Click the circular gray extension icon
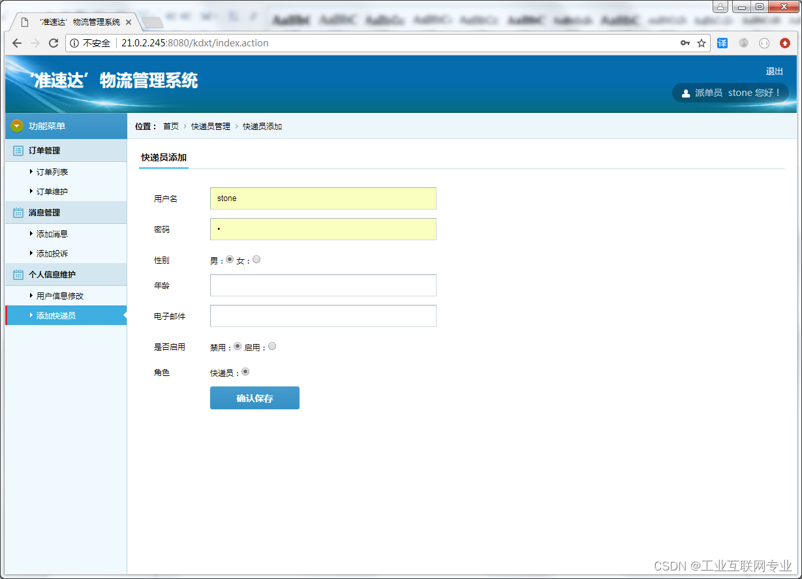Viewport: 802px width, 579px height. 764,43
